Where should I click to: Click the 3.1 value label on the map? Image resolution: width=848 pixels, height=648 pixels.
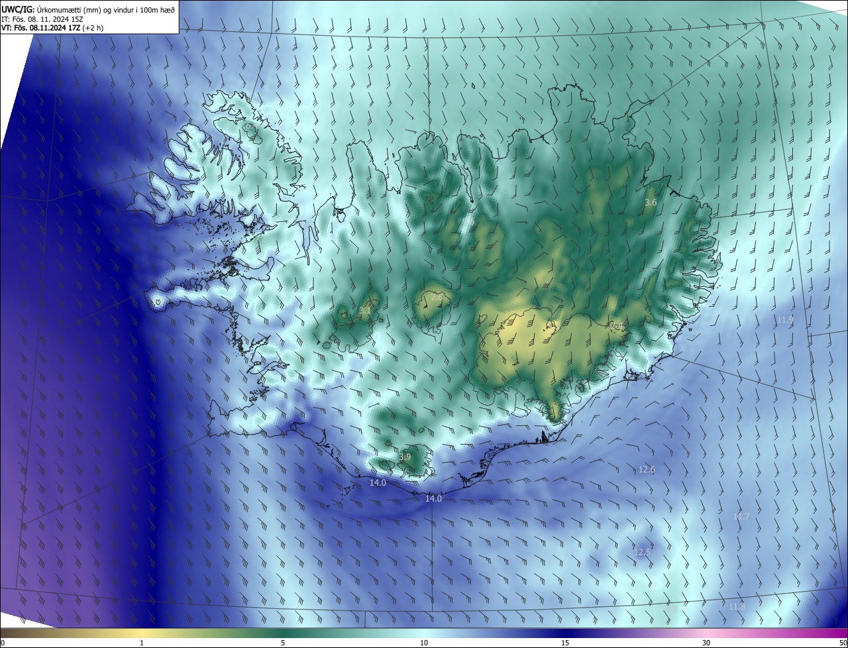click(365, 310)
